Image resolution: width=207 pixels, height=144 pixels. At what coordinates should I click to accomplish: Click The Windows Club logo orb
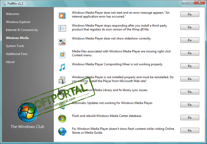(28, 113)
